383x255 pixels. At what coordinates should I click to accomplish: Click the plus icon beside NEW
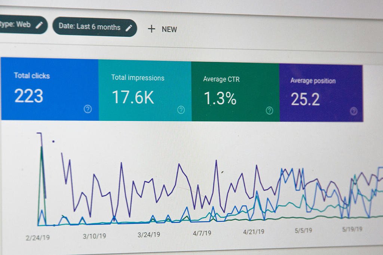tap(151, 29)
